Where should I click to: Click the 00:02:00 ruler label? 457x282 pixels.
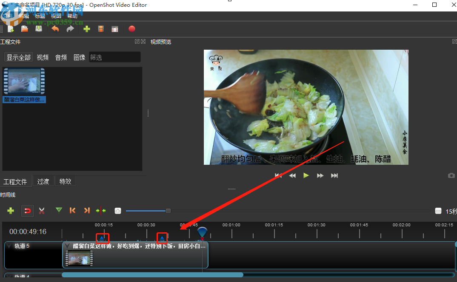click(402, 225)
